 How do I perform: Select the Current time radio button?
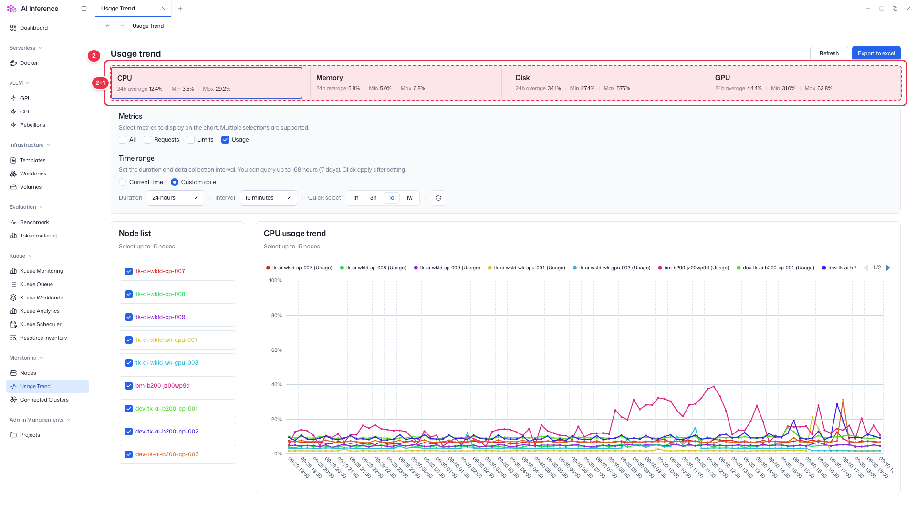[123, 182]
